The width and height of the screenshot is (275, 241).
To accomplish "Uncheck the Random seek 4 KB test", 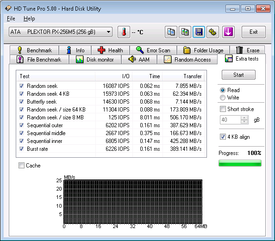I will click(21, 94).
